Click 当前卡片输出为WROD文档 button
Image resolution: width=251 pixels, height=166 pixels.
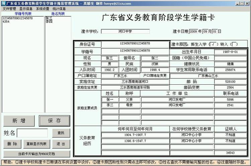click(37, 154)
